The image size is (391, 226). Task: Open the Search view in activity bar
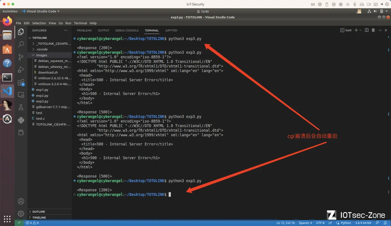point(21,45)
